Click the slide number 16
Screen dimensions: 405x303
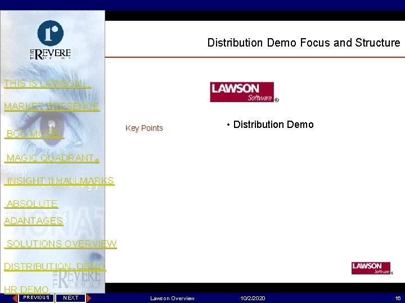[x=398, y=299]
